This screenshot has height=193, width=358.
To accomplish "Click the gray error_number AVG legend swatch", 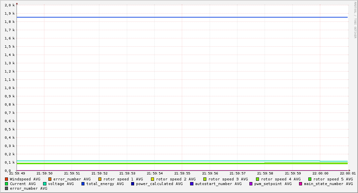I will (7, 188).
